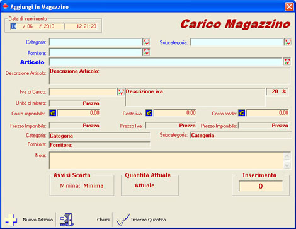
Task: Click the Costo imponibile value field
Action: [79, 113]
